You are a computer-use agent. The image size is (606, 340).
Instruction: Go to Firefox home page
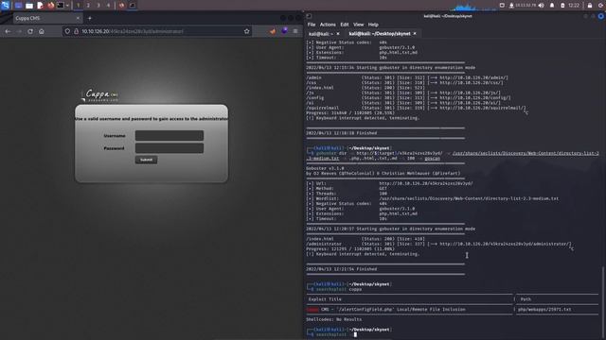[x=42, y=31]
